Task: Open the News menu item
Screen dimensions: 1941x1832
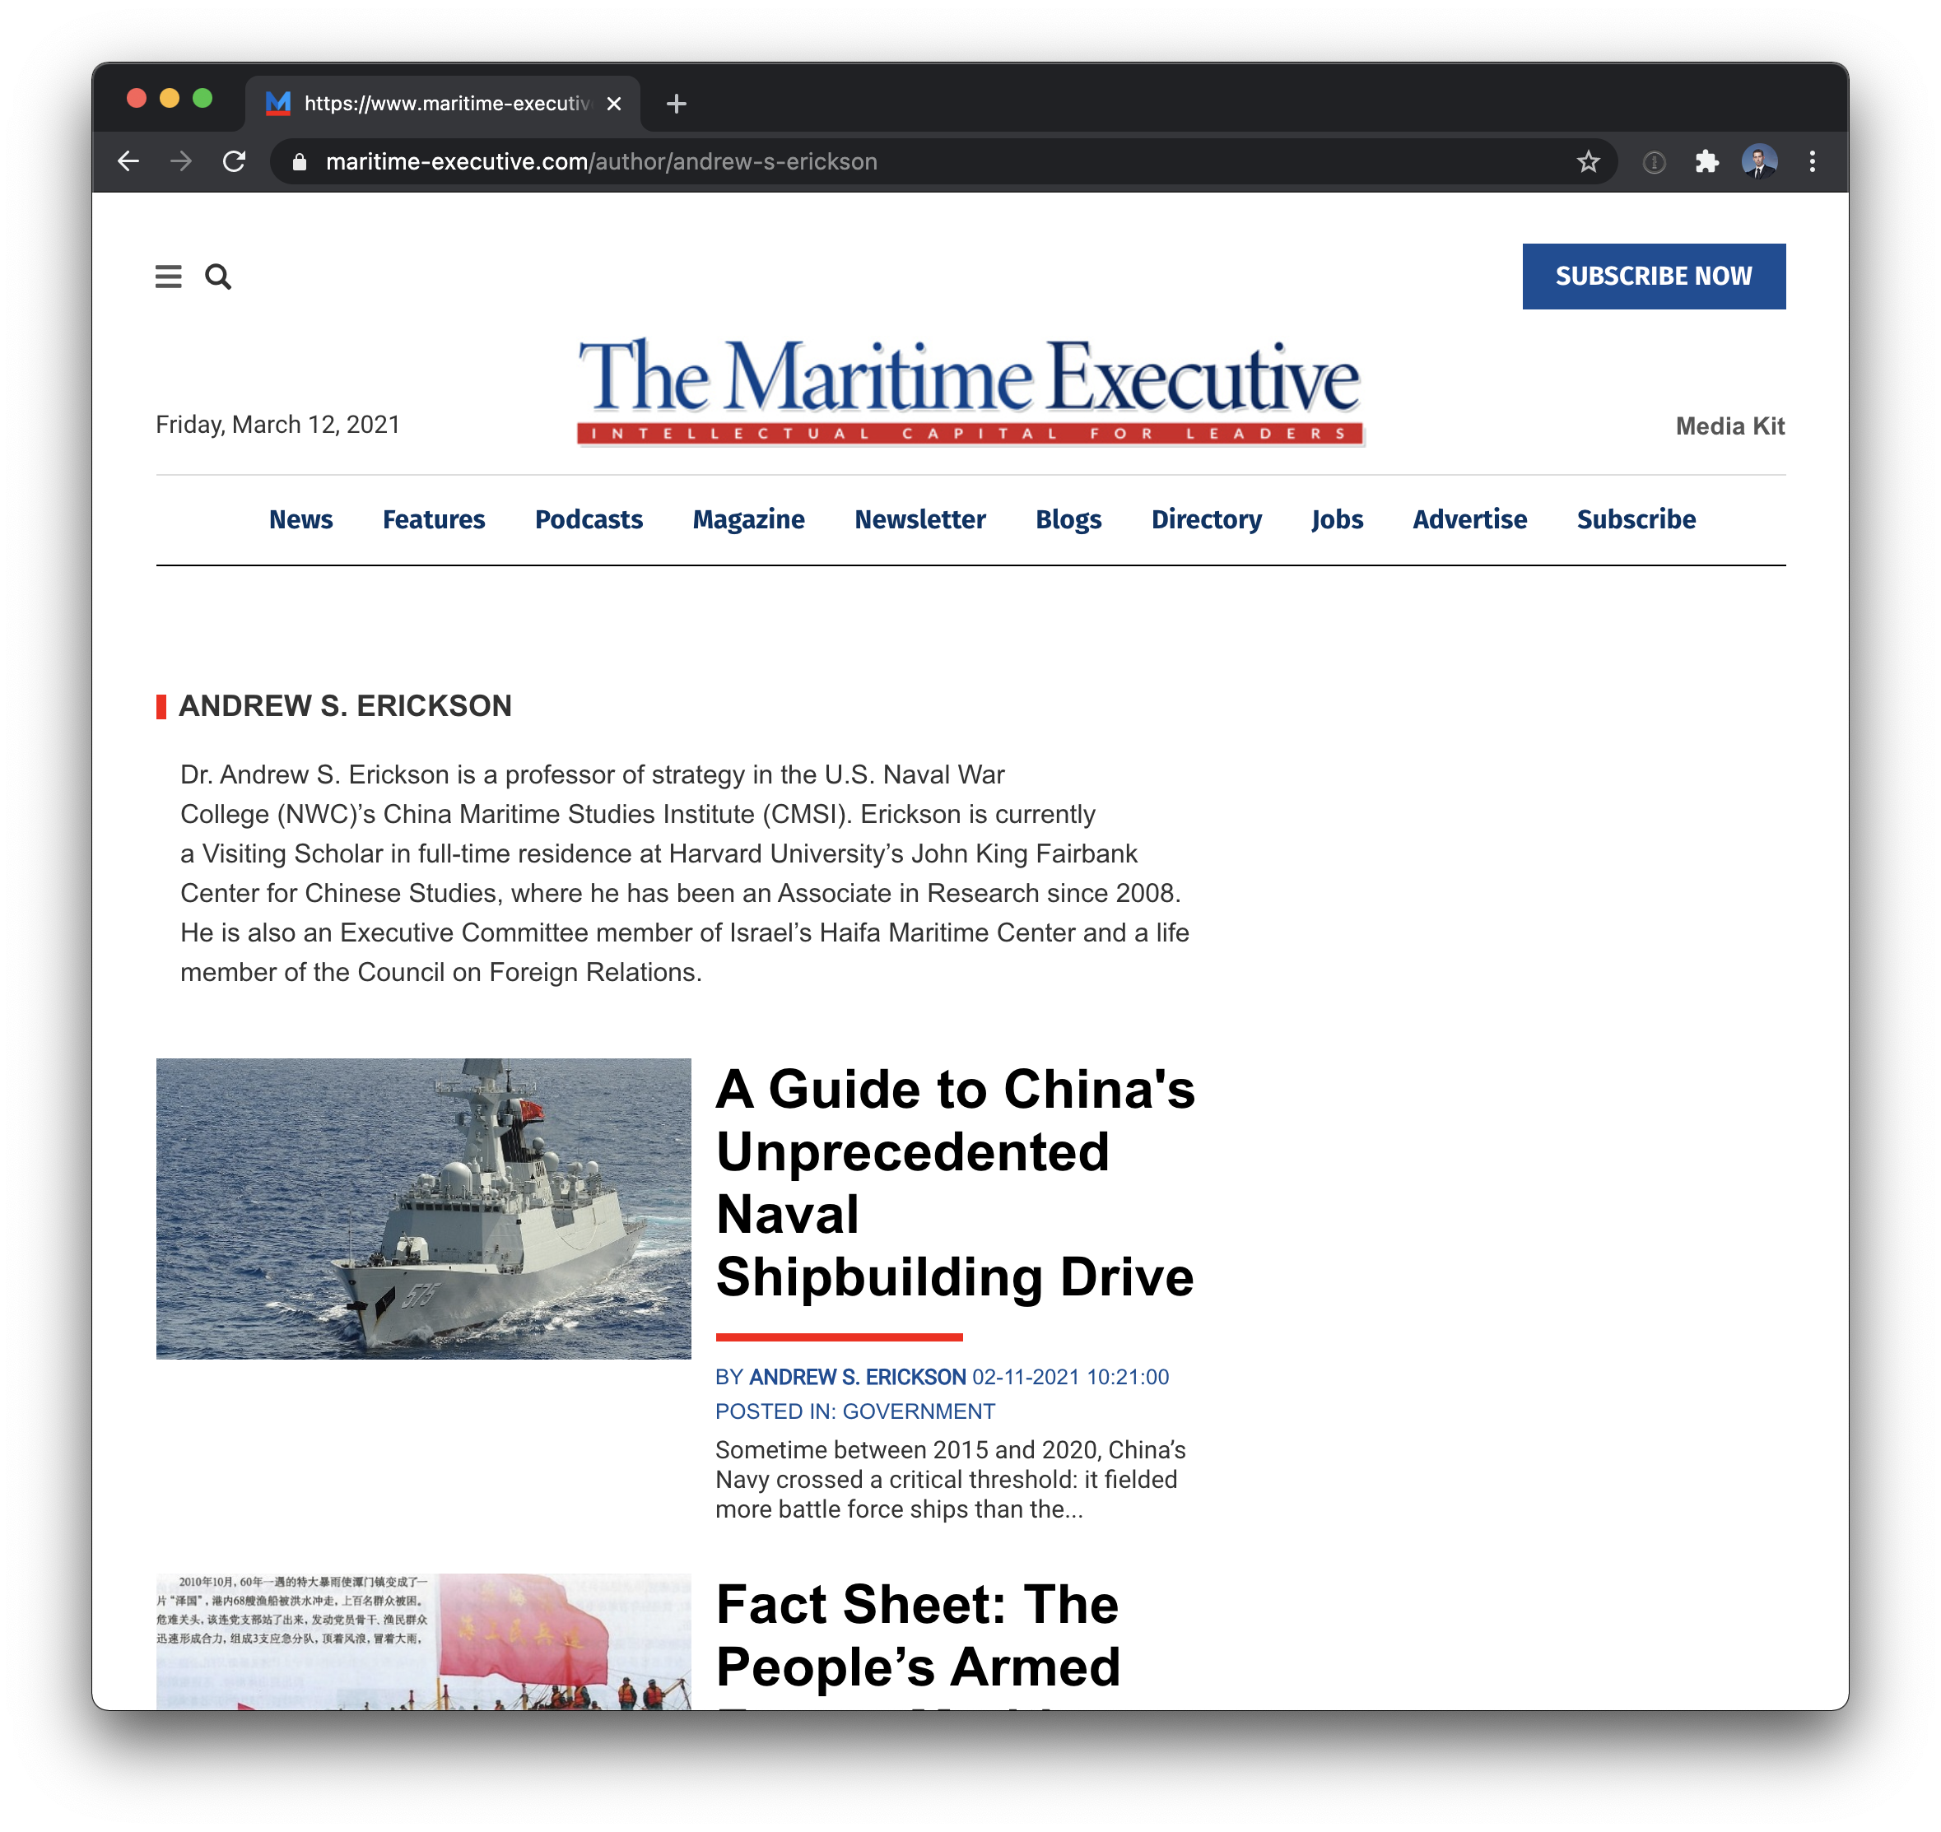Action: point(301,519)
